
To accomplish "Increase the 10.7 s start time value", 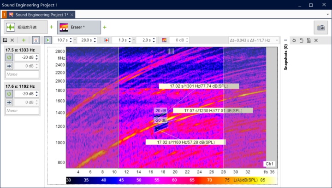I will click(x=71, y=39).
